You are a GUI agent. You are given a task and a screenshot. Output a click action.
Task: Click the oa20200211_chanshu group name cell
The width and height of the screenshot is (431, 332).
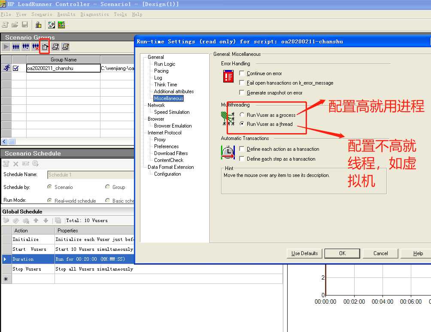(x=63, y=68)
